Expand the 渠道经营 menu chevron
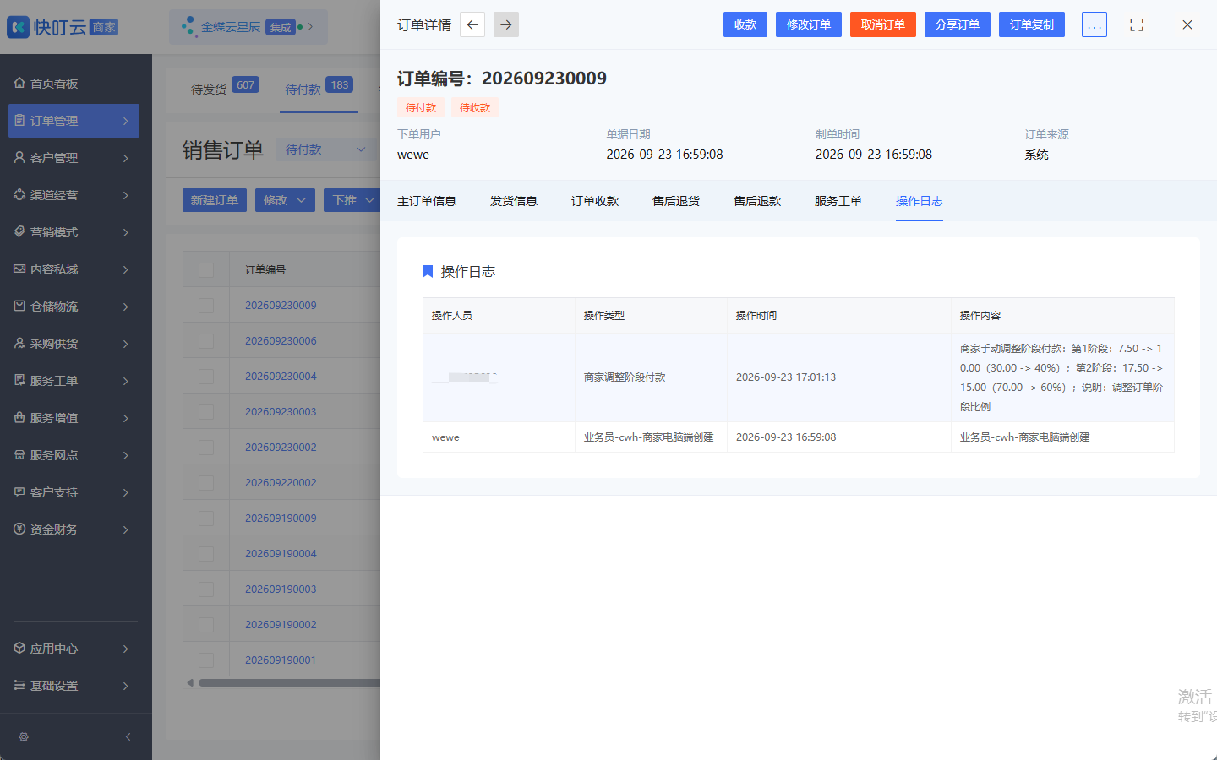 (x=125, y=195)
